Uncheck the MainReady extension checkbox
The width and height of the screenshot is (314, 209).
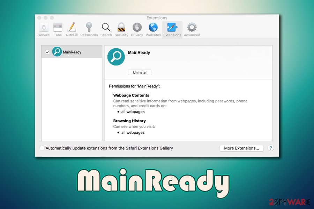[x=47, y=52]
